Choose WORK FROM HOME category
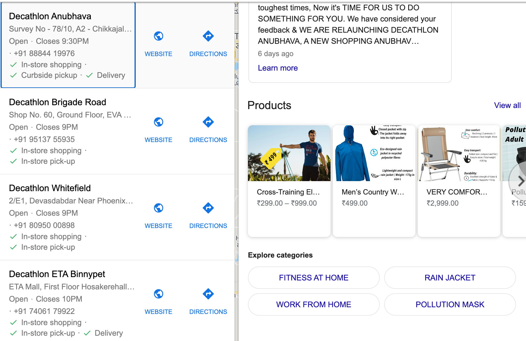The width and height of the screenshot is (526, 341). (314, 304)
